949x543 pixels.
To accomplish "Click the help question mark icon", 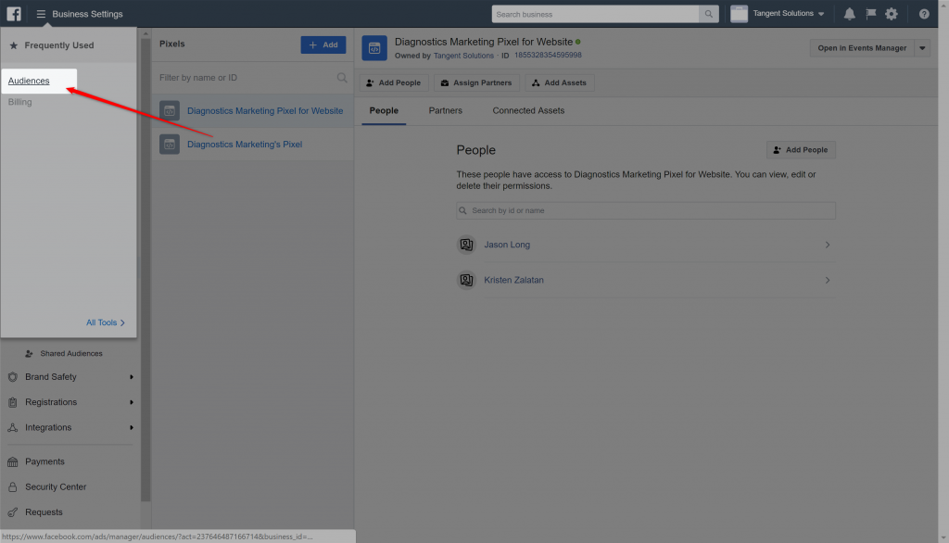I will [x=924, y=14].
